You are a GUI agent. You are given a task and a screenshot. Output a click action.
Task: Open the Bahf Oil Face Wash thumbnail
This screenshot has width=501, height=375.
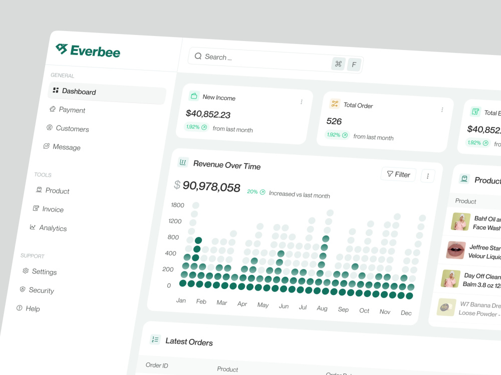(x=461, y=221)
